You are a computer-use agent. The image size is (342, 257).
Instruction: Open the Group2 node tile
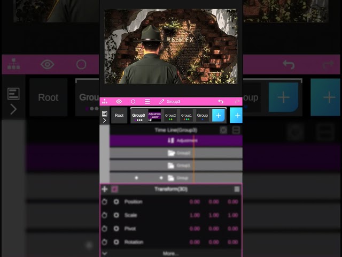pos(170,116)
